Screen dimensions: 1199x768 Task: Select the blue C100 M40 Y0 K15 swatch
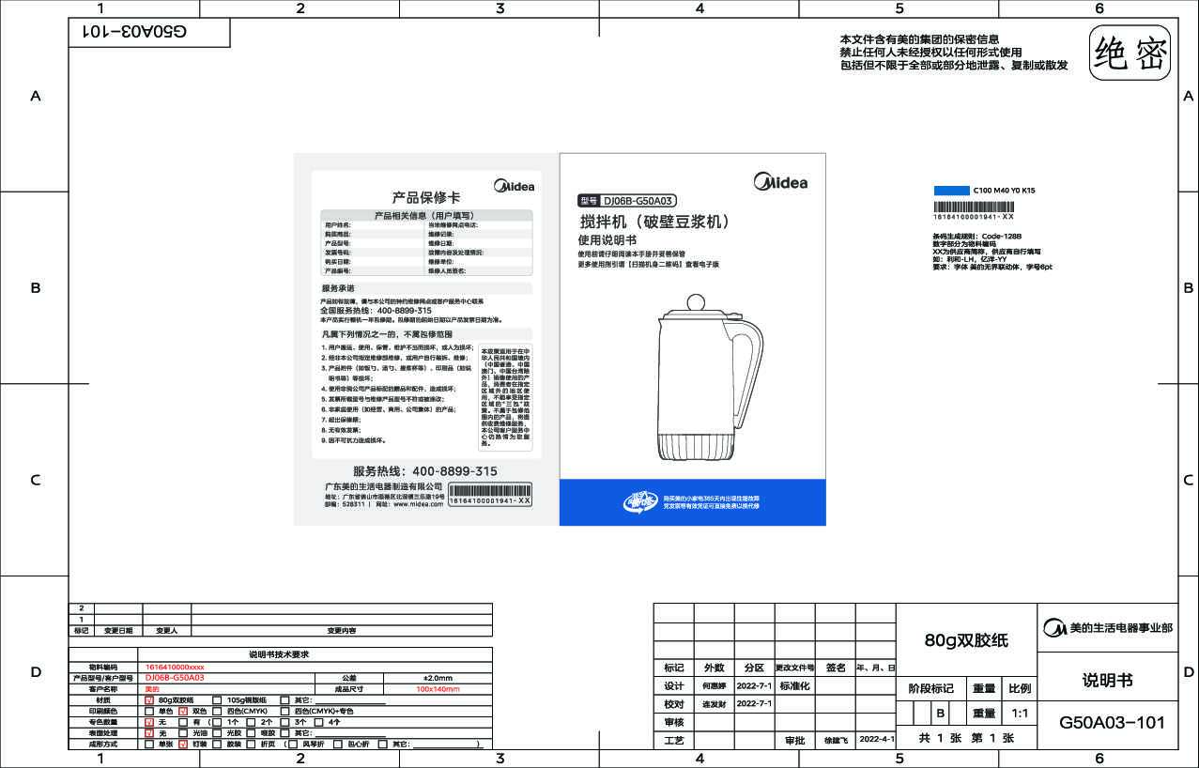click(950, 190)
